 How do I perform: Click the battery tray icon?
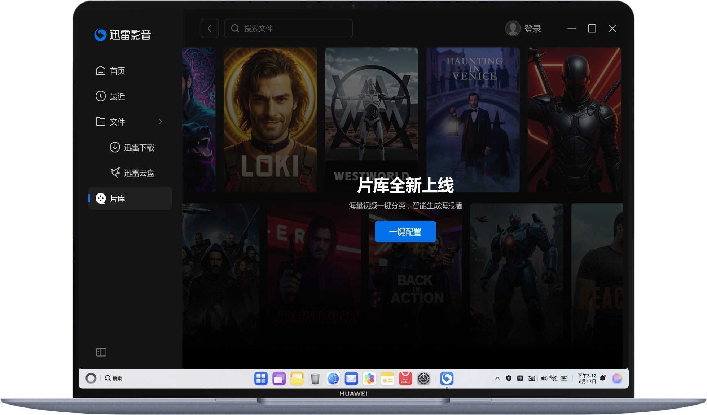click(565, 379)
